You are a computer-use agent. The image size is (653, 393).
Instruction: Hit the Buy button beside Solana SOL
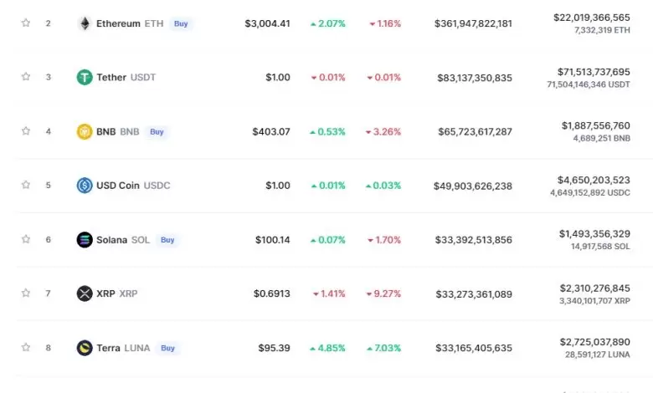167,240
